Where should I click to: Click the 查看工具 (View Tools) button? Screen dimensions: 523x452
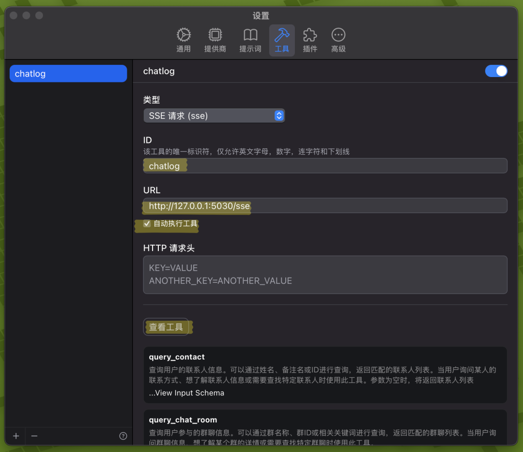[x=167, y=327]
